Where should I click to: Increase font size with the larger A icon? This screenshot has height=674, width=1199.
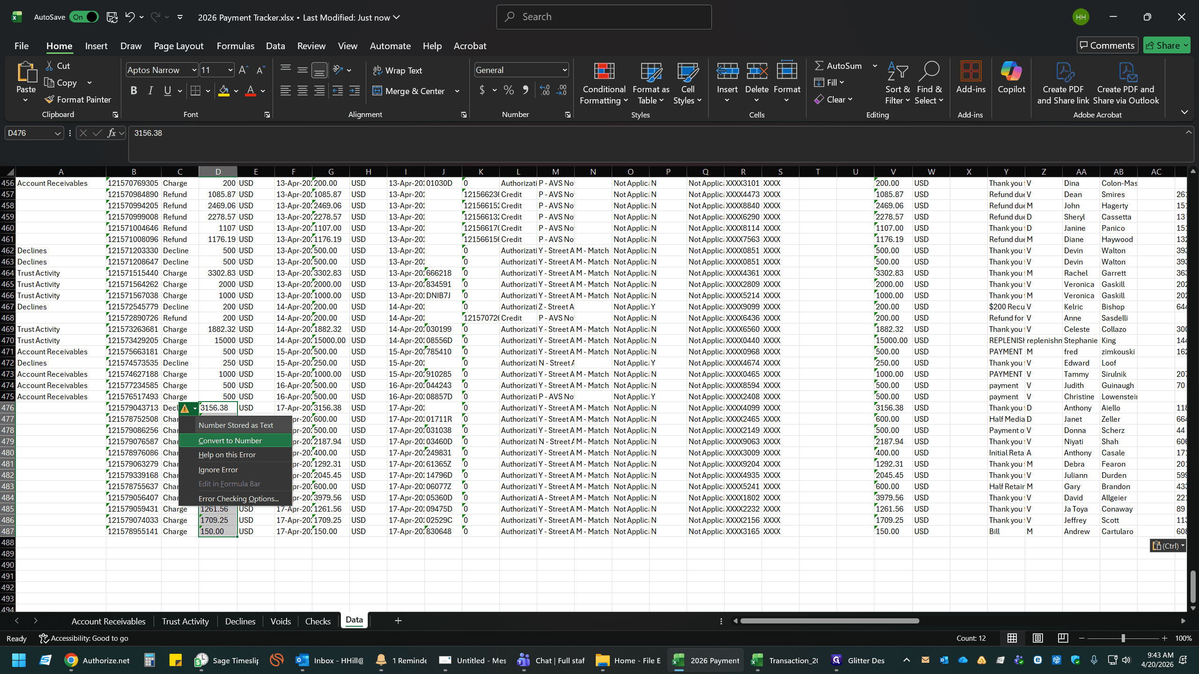pyautogui.click(x=244, y=70)
